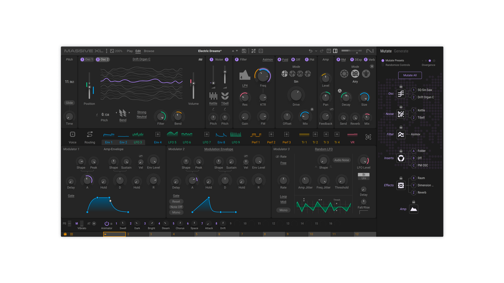Screen dimensions: 504x283
Task: Open the Random LFO type menu
Action: click(x=324, y=149)
